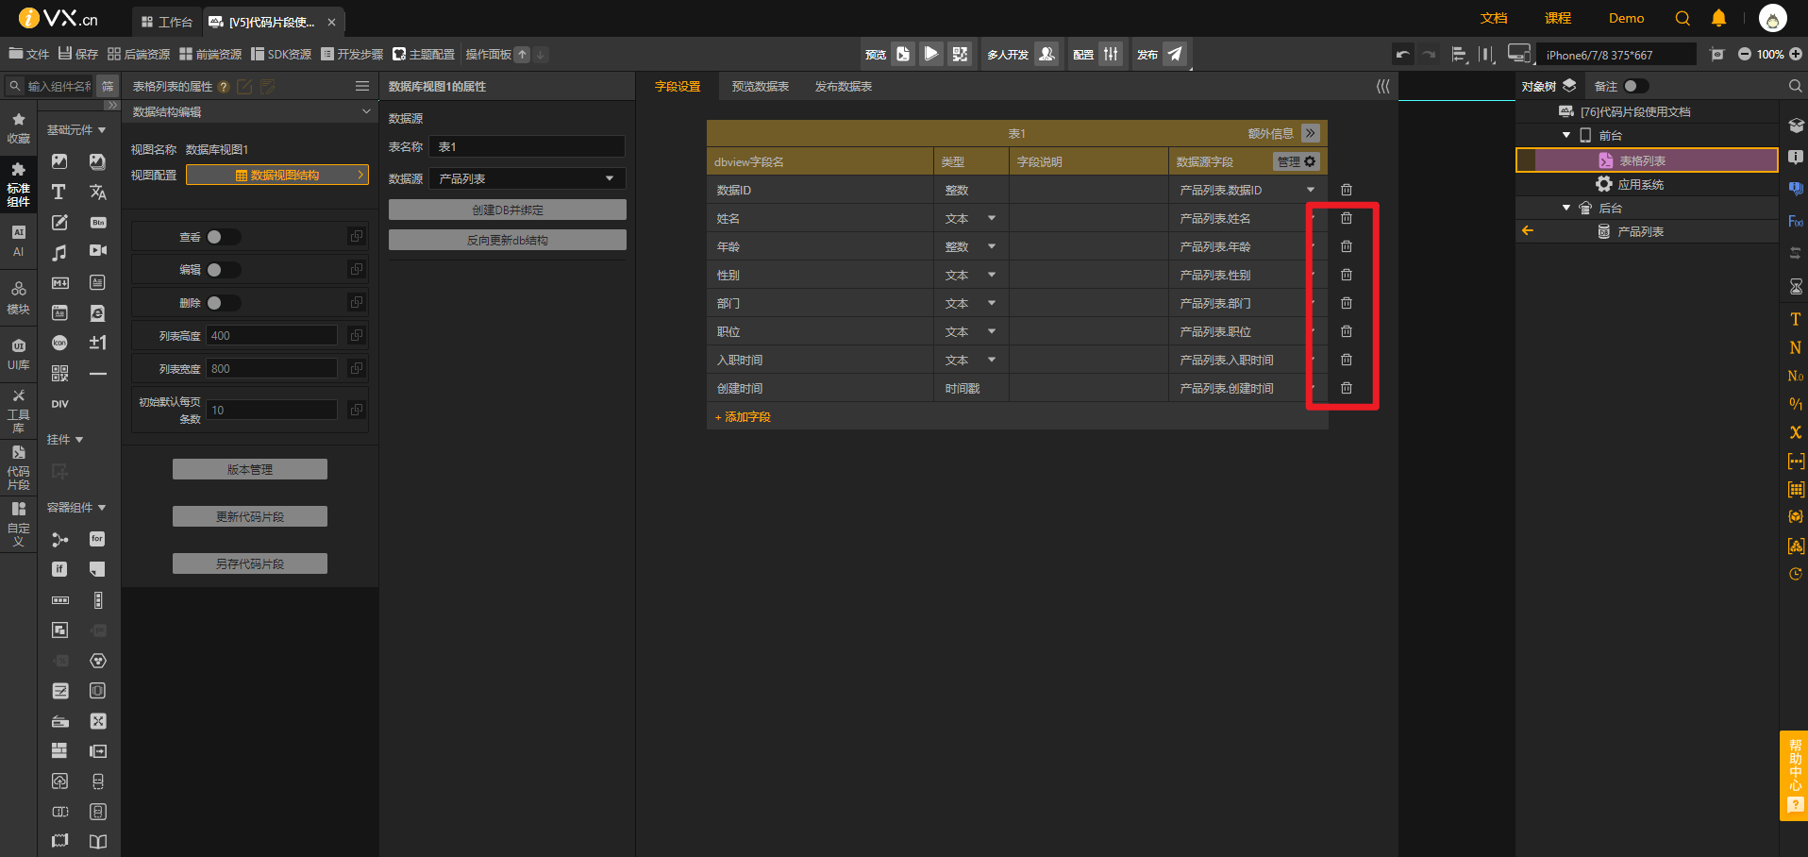Select the Text component icon
This screenshot has height=857, width=1808.
[x=59, y=192]
